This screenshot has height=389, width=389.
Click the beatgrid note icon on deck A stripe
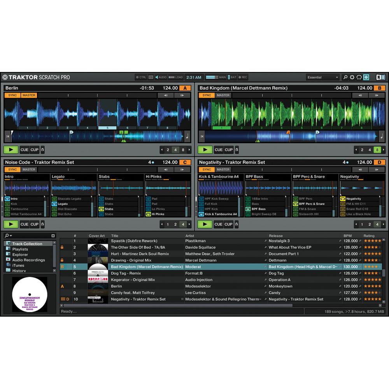point(186,137)
